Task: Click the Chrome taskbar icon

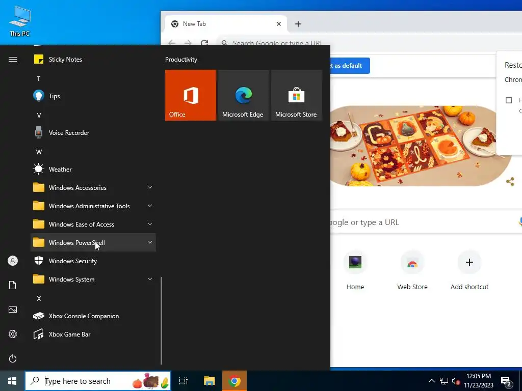Action: click(234, 381)
